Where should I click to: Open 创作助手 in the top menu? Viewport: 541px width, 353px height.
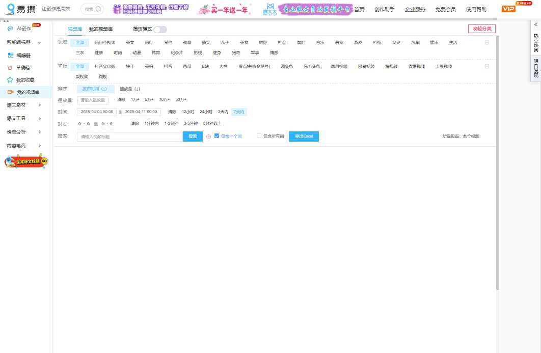click(386, 8)
